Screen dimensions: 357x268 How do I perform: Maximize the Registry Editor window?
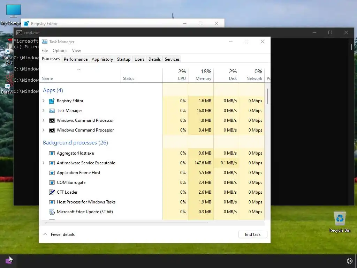(200, 23)
